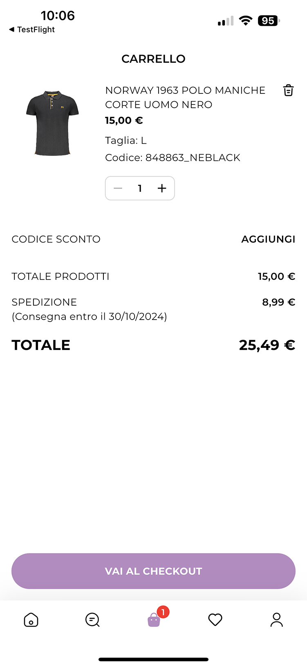Delete the polo shirt from cart
This screenshot has width=307, height=667.
click(x=288, y=90)
